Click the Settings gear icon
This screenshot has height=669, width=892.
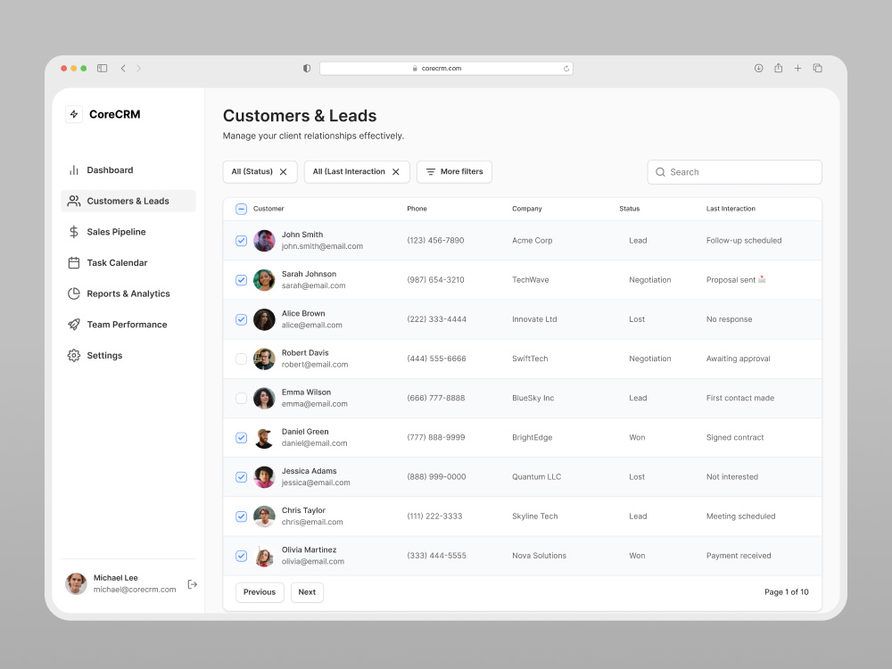(74, 356)
